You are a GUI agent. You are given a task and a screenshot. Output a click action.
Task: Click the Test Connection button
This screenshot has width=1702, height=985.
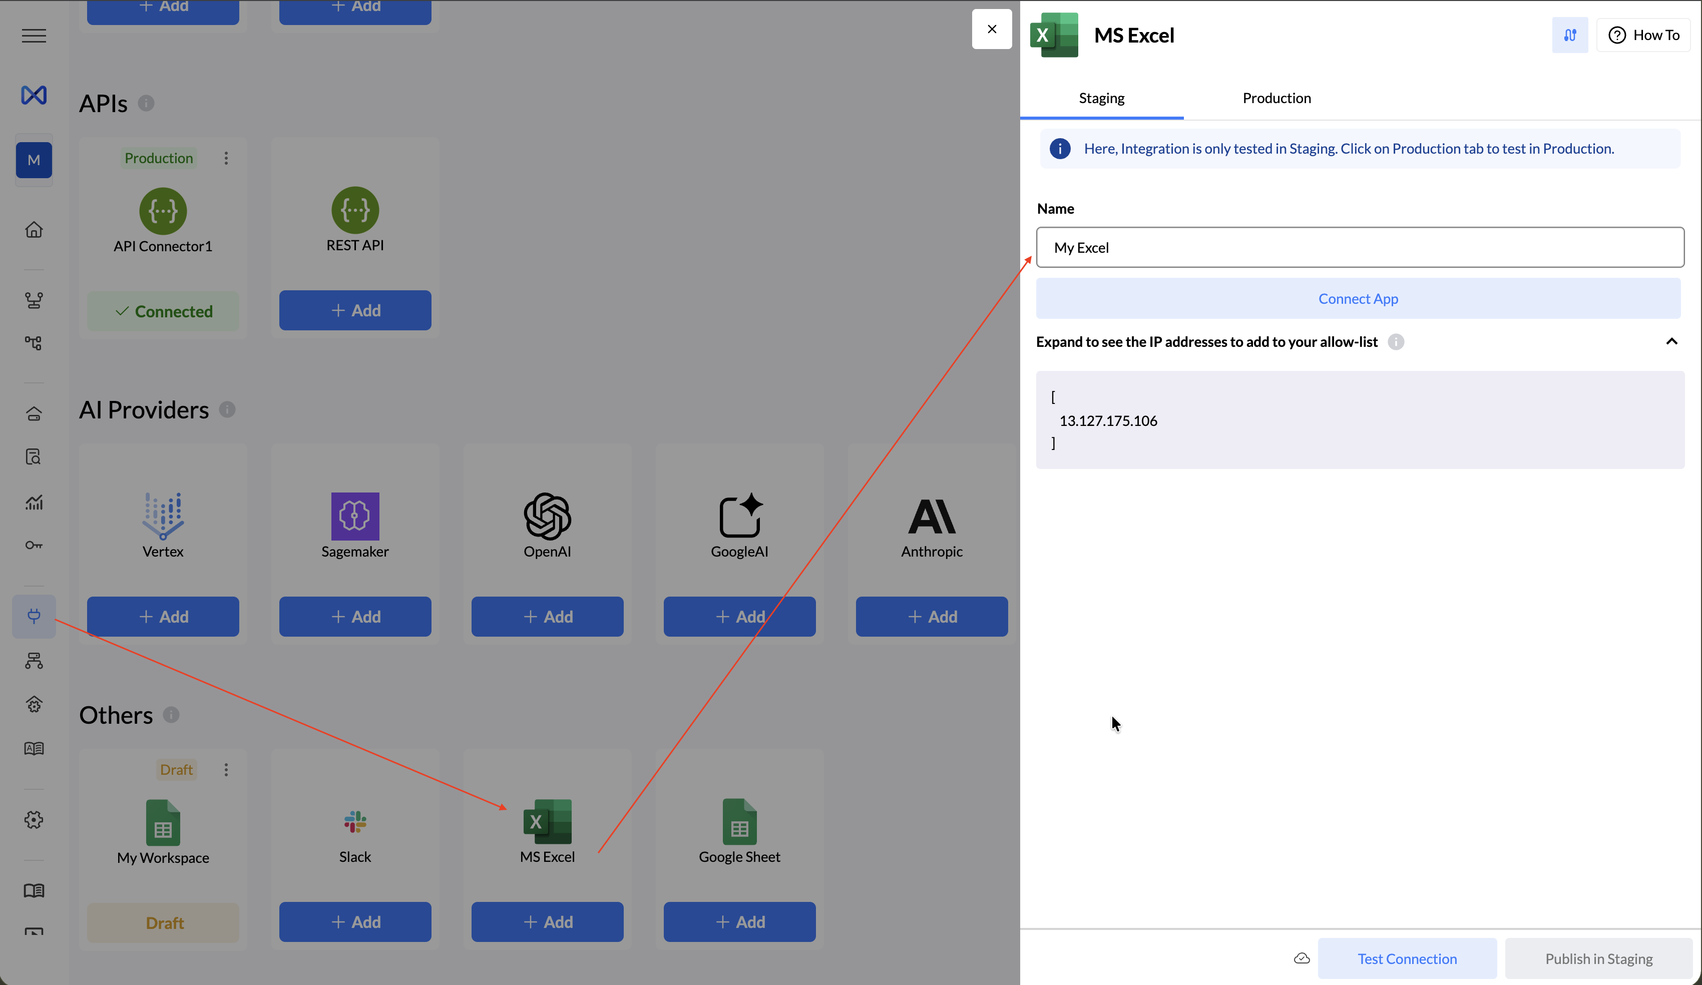(1407, 958)
